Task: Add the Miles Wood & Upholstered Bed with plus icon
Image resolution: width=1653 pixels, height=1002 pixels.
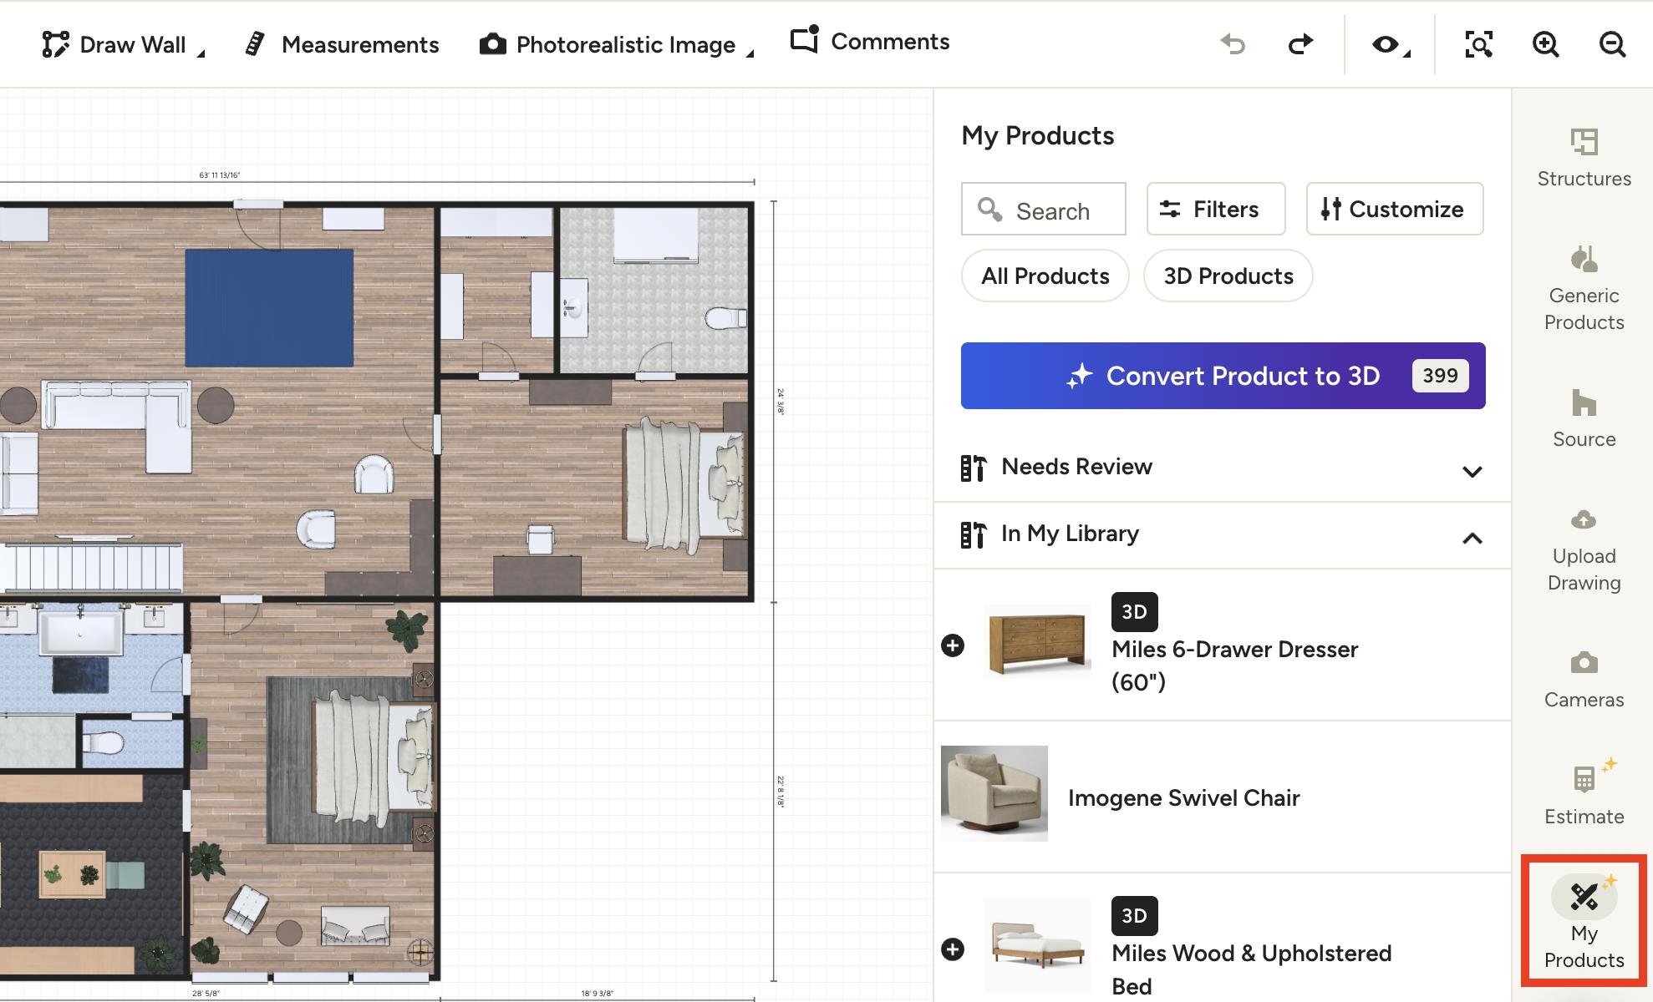Action: point(953,949)
